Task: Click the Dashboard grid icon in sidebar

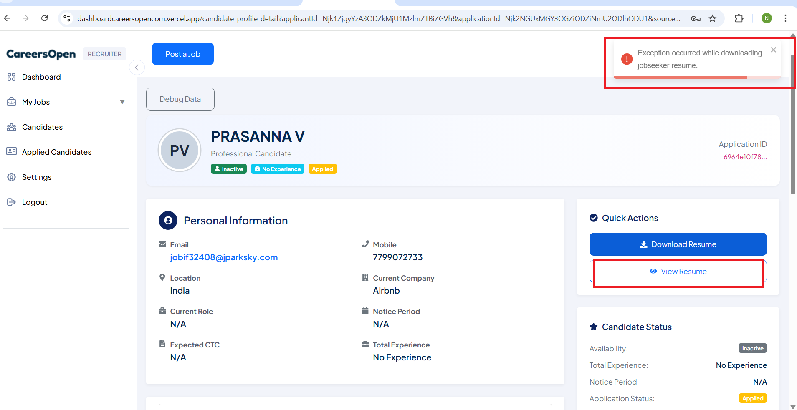Action: pos(11,77)
